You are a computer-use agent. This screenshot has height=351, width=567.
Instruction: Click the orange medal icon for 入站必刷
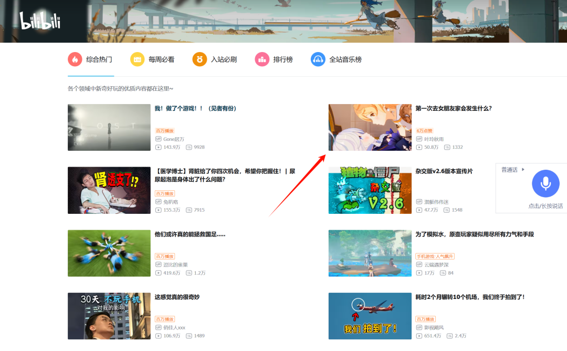click(x=199, y=59)
